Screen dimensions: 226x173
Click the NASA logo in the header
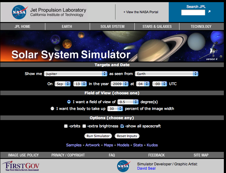pos(20,12)
